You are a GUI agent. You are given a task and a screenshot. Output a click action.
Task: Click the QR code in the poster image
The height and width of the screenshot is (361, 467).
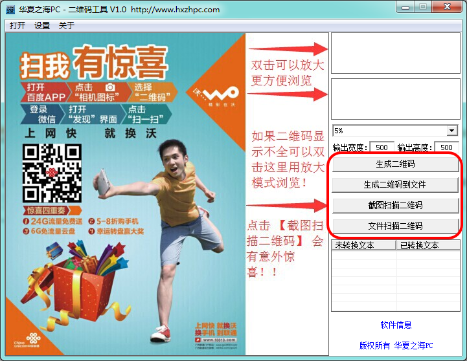click(x=52, y=173)
